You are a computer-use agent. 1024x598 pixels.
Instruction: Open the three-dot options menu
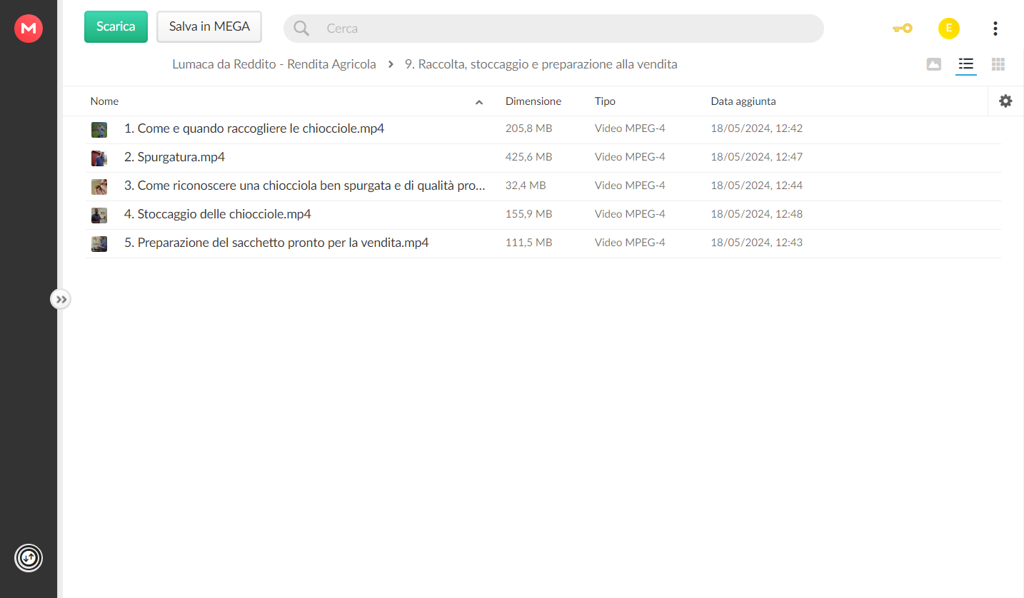pos(995,29)
